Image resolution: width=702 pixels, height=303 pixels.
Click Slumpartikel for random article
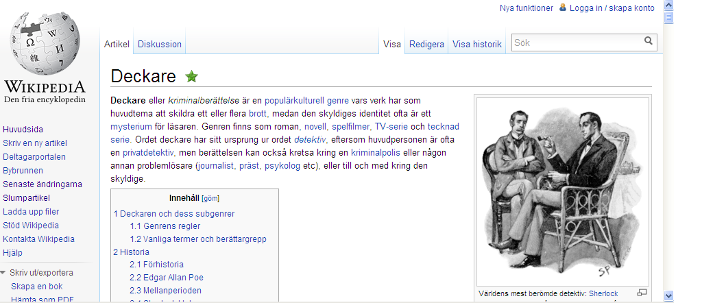coord(27,198)
